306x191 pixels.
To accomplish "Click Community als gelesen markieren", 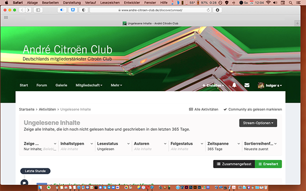I will 253,109.
